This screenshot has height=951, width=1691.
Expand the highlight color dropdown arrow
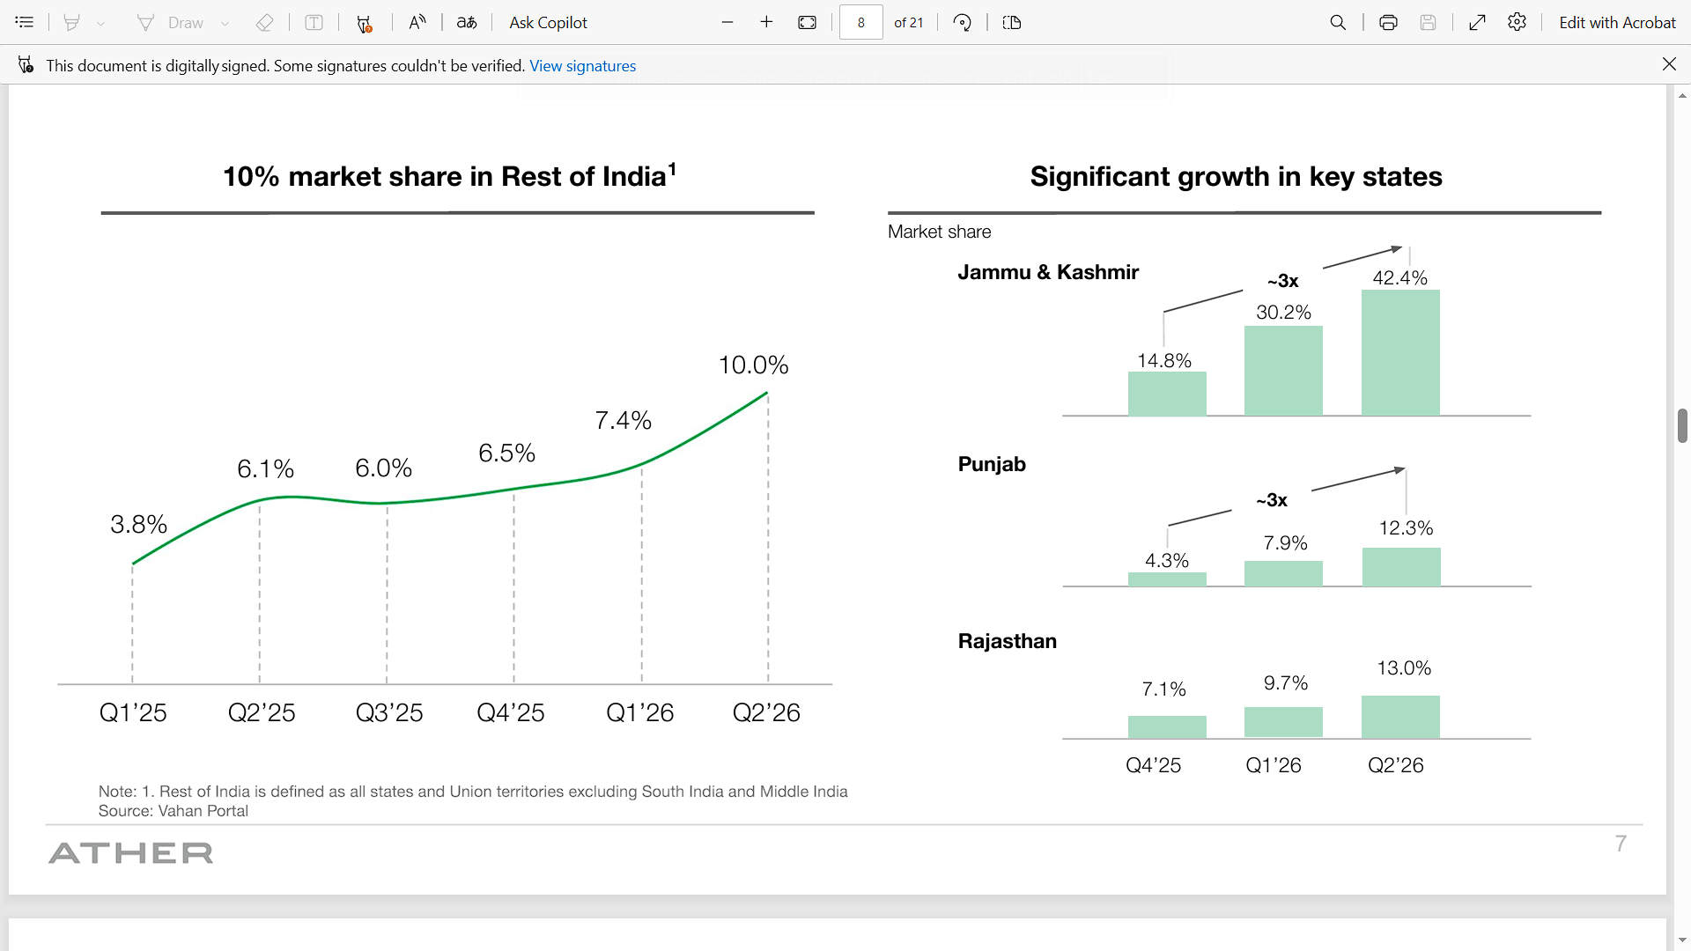[101, 23]
